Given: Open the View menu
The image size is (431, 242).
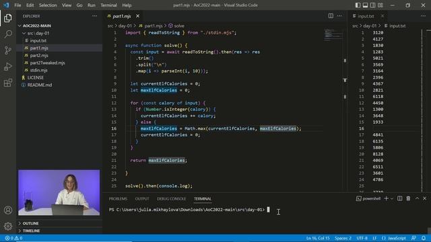Looking at the screenshot, I should 67,5.
